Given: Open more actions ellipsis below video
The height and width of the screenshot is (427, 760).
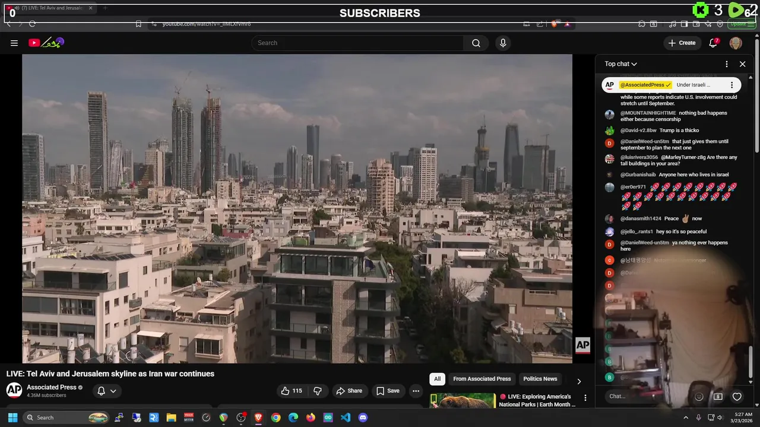Looking at the screenshot, I should (x=416, y=391).
